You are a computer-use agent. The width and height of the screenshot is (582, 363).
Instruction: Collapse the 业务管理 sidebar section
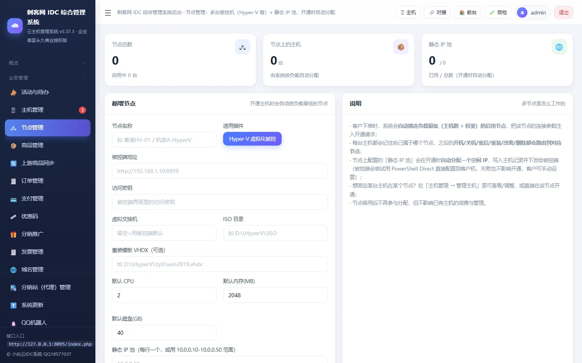coord(48,78)
